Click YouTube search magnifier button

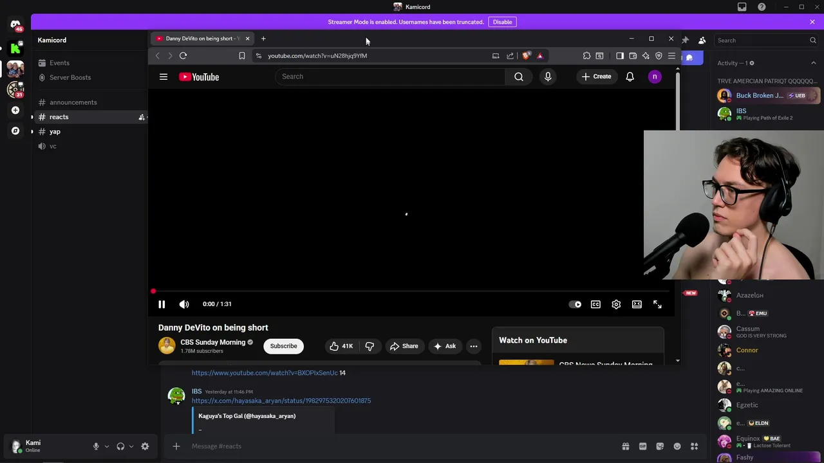519,77
